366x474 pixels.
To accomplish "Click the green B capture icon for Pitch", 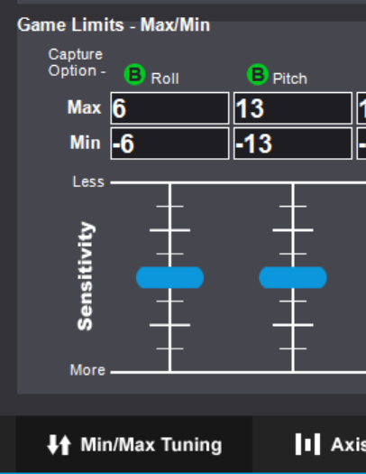I will click(x=258, y=74).
